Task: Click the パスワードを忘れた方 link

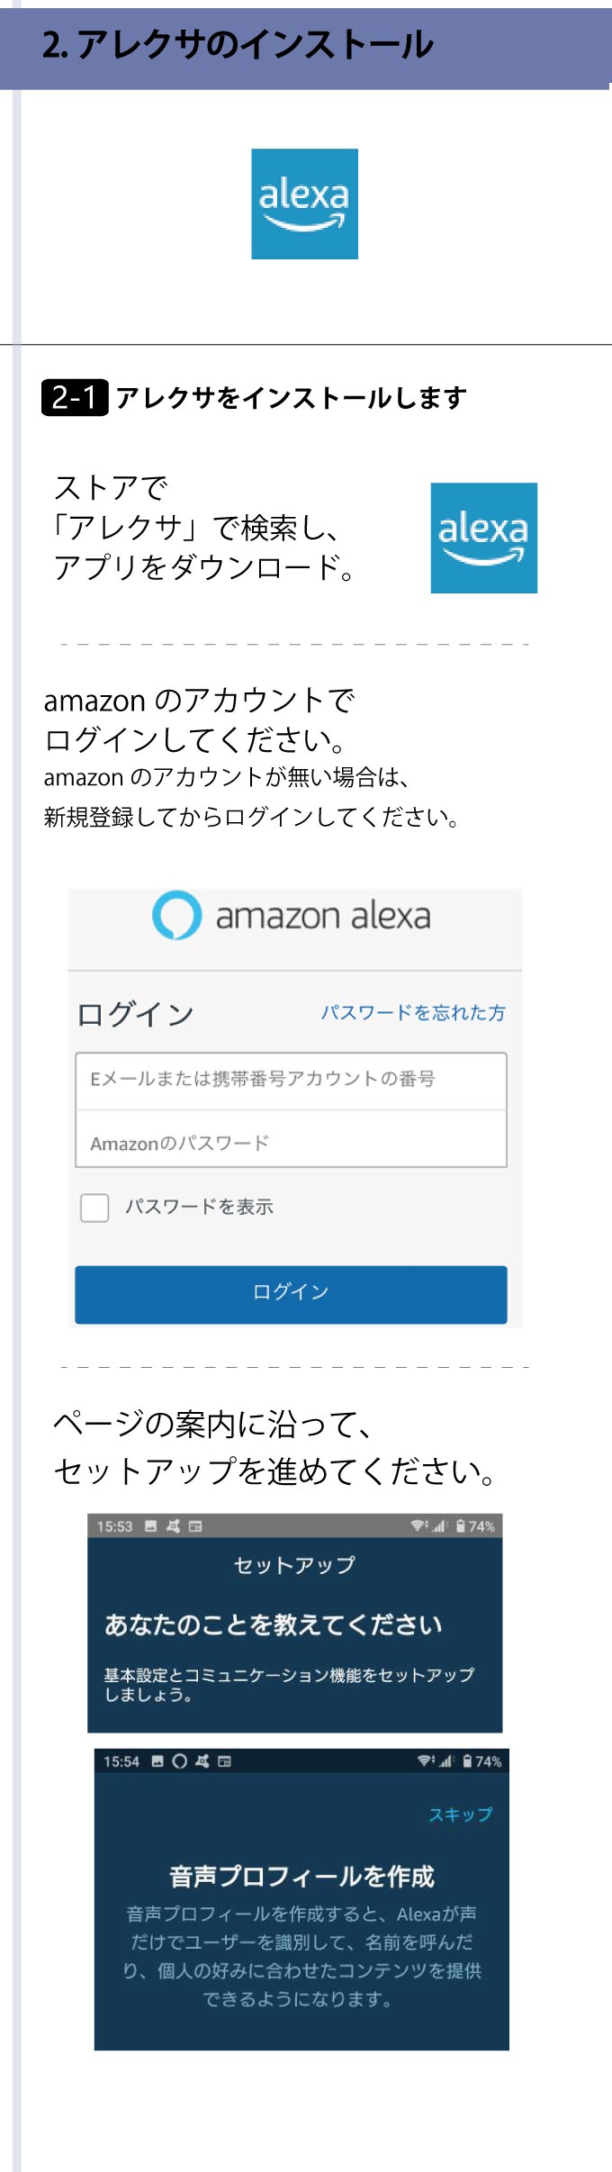Action: pyautogui.click(x=413, y=1012)
